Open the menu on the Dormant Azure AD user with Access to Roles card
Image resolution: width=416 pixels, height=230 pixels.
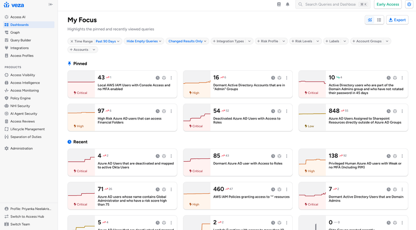tap(286, 156)
